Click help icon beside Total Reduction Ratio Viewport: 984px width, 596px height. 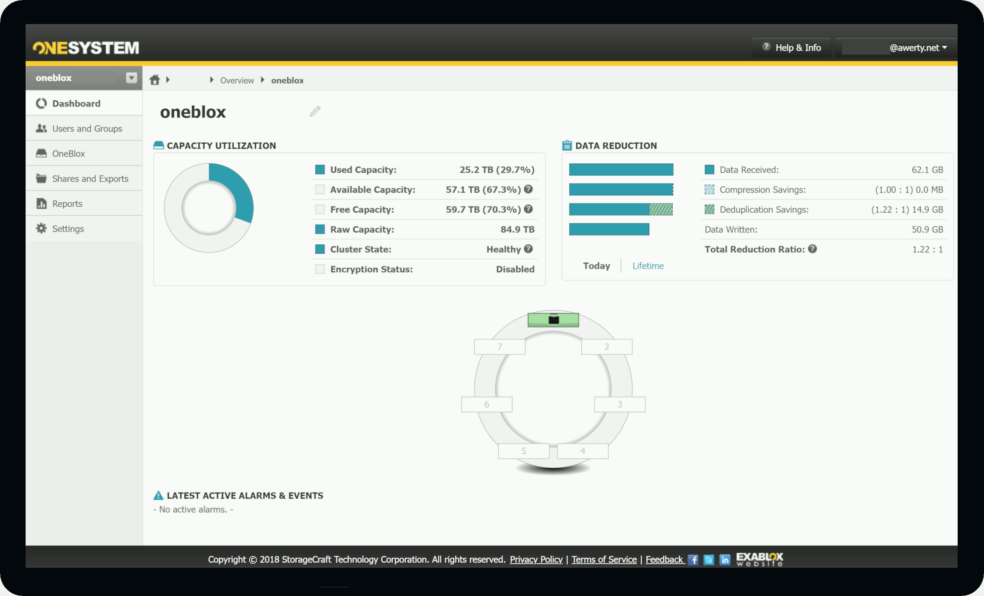(x=812, y=249)
